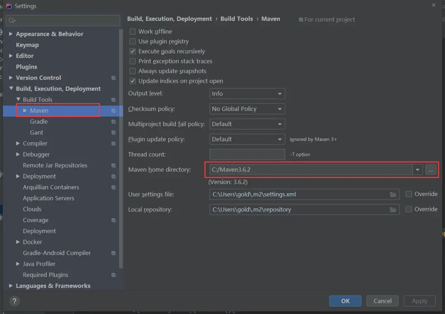Select Java Profiler in the tree
The width and height of the screenshot is (445, 314).
(39, 264)
